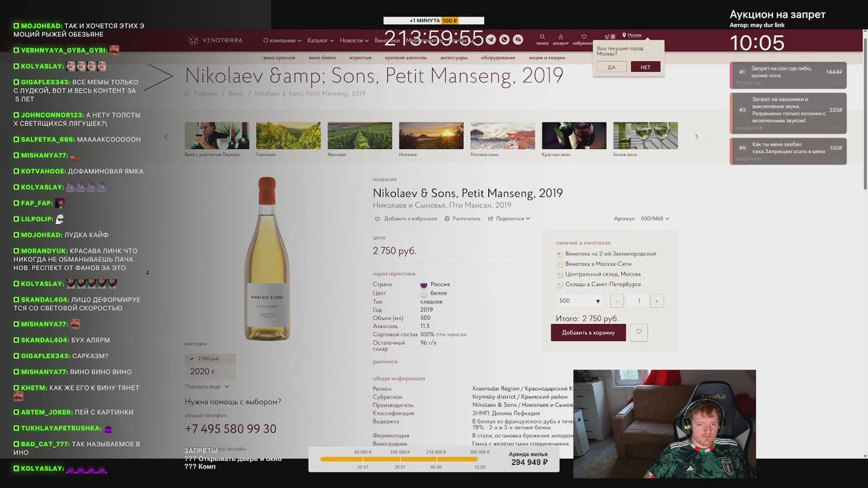Screen dimensions: 868x488
Task: Click the Russia flag icon
Action: (x=423, y=285)
